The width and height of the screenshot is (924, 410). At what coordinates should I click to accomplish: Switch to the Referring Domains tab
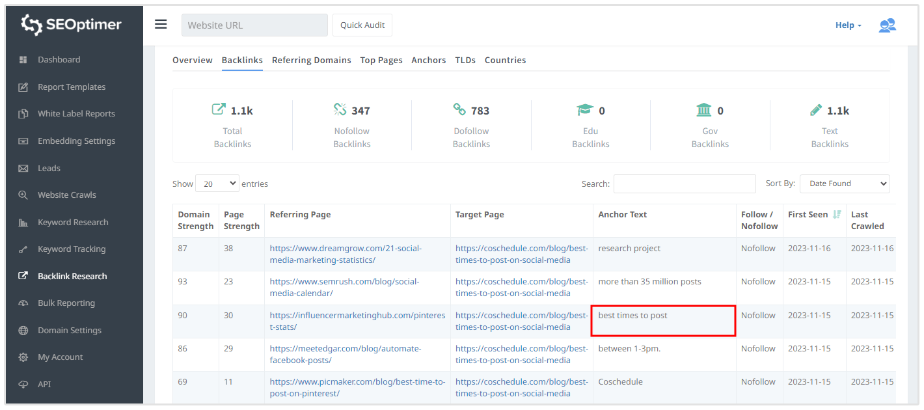311,60
